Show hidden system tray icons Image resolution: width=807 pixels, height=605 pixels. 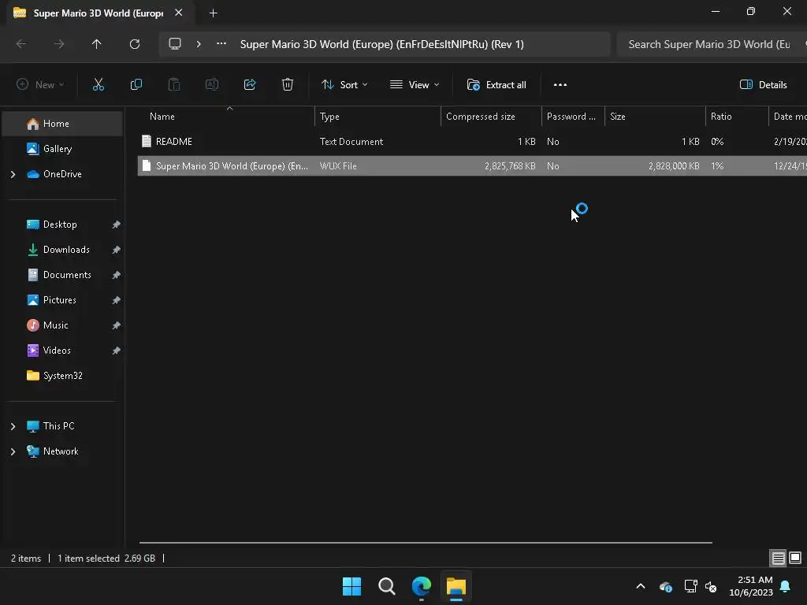(x=641, y=586)
